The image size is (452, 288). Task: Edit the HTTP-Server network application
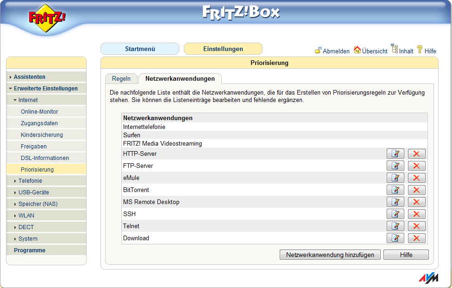(x=395, y=154)
